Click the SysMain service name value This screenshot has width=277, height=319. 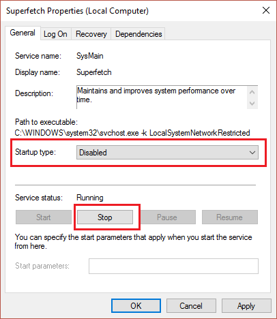[x=90, y=56]
